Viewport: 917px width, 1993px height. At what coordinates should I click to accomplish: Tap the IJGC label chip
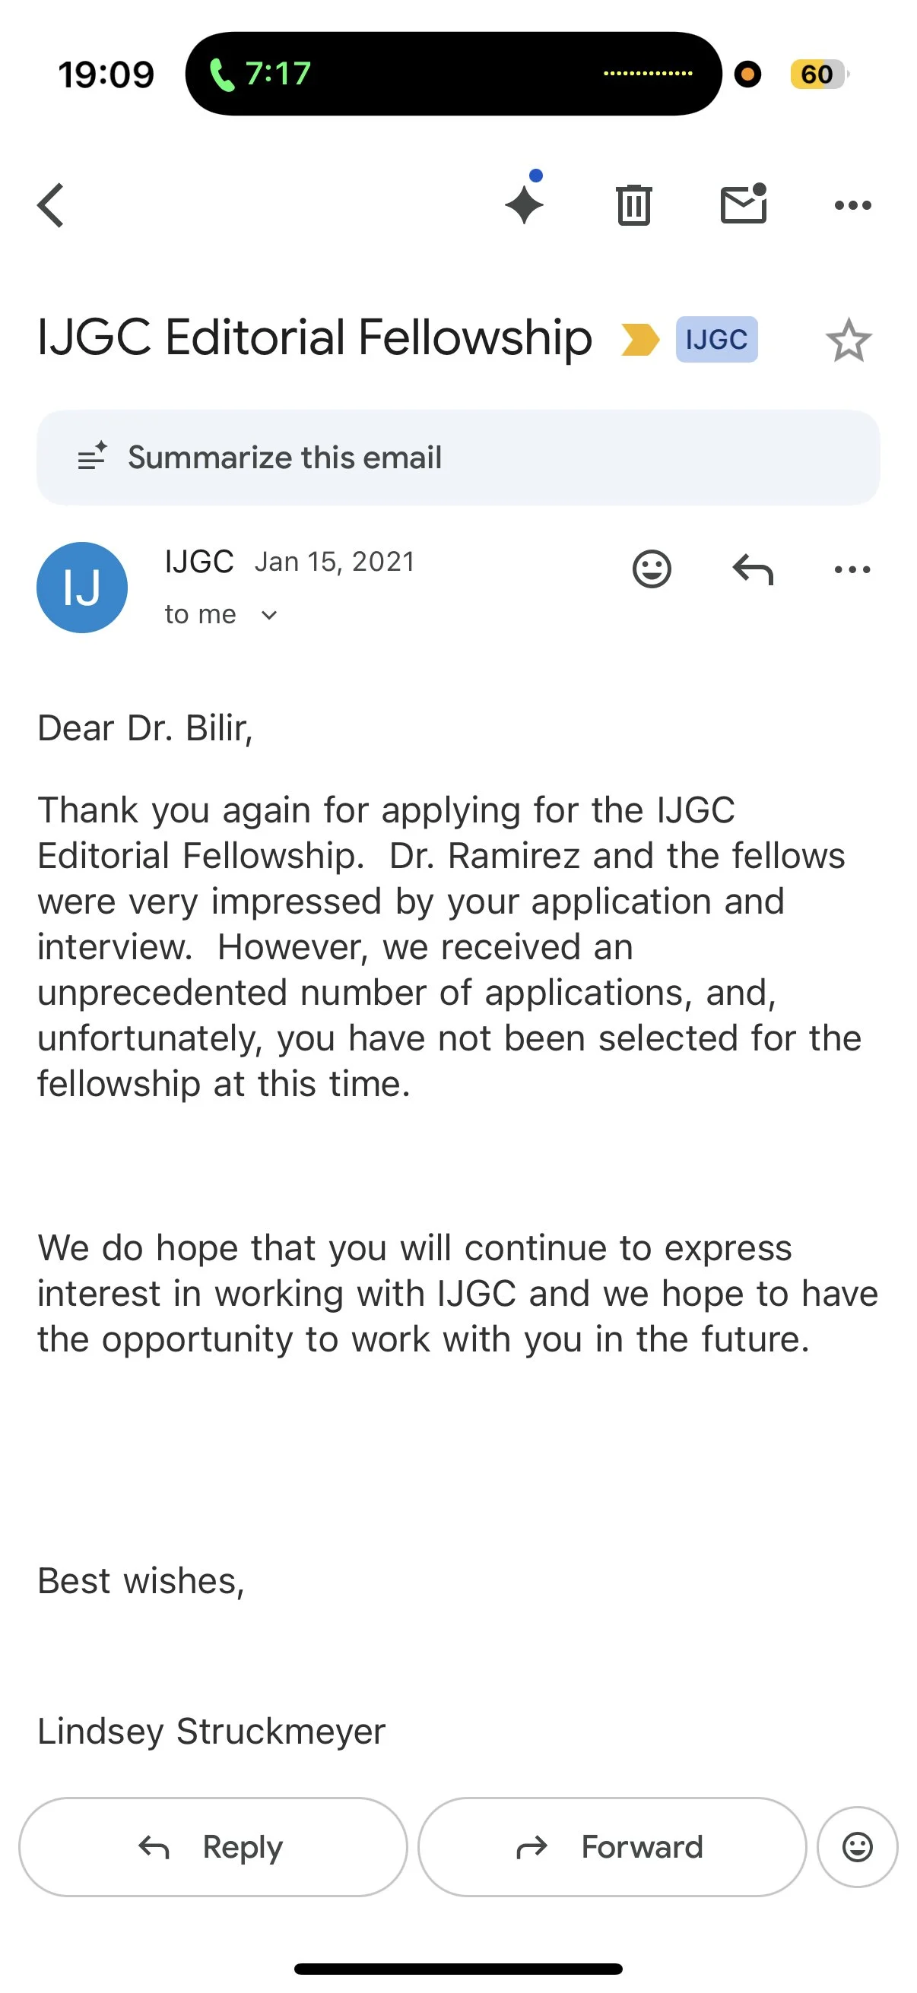[716, 340]
